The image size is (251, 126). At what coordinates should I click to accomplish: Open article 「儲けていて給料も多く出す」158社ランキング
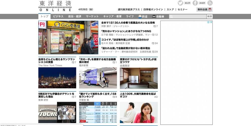[98, 95]
